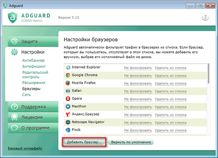218x158 pixels.
Task: Click the Добавить браузер button
Action: tap(84, 142)
